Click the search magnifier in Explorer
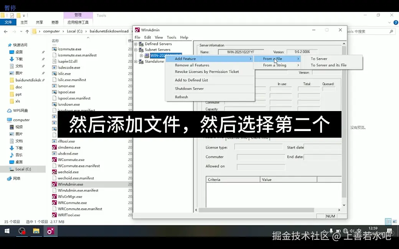The image size is (399, 249). point(391,32)
